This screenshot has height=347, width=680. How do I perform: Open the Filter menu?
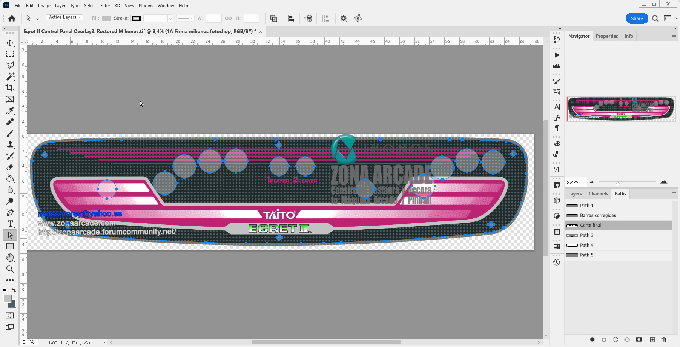[x=105, y=6]
